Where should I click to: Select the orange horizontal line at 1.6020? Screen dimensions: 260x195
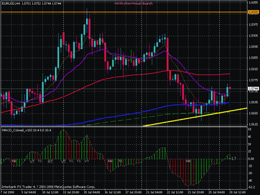[x=124, y=12]
